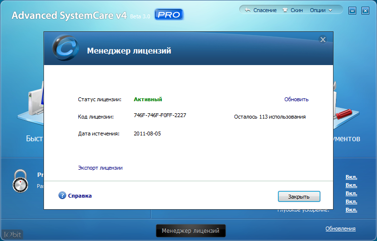
Task: Click the blue question mark help icon
Action: pyautogui.click(x=62, y=195)
